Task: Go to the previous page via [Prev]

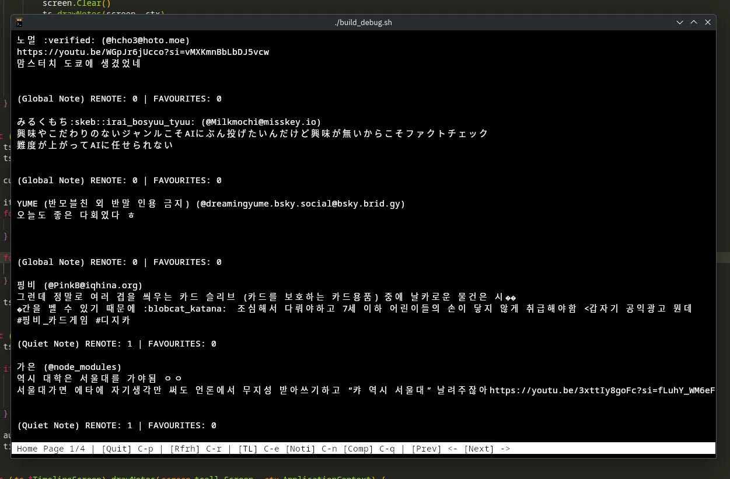Action: click(434, 449)
